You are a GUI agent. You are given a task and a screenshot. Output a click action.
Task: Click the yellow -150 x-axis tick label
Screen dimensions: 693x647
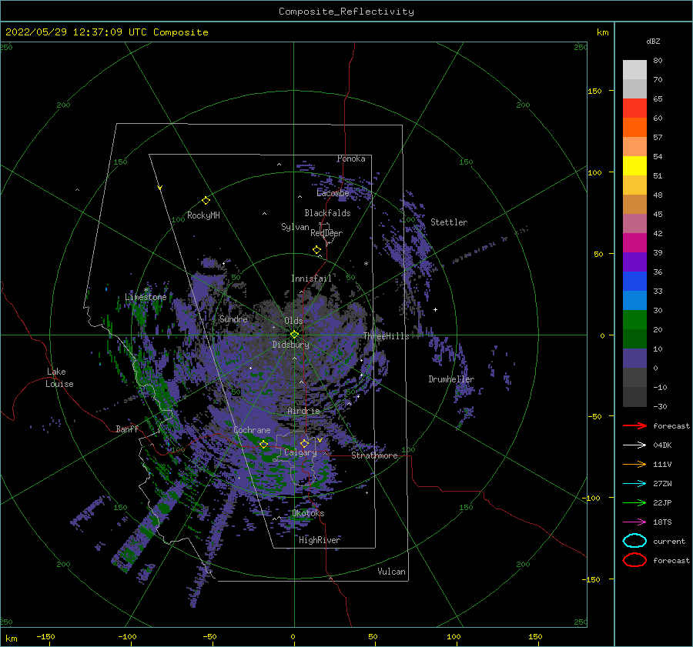click(x=45, y=636)
